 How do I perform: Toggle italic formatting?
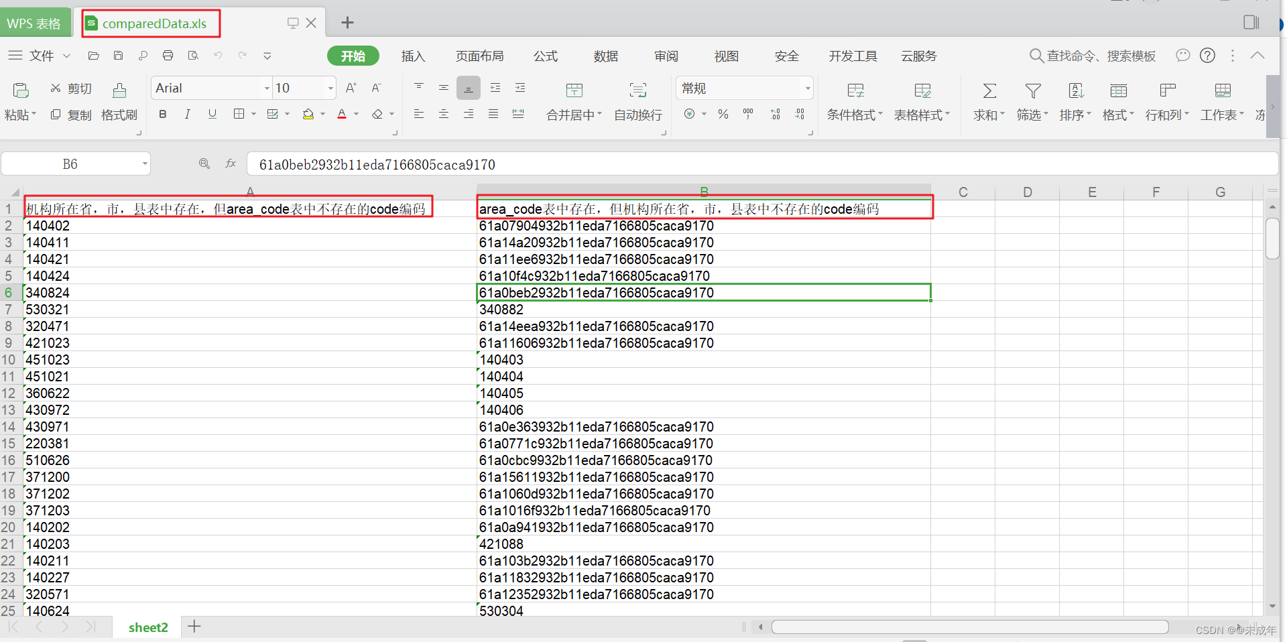pos(187,114)
